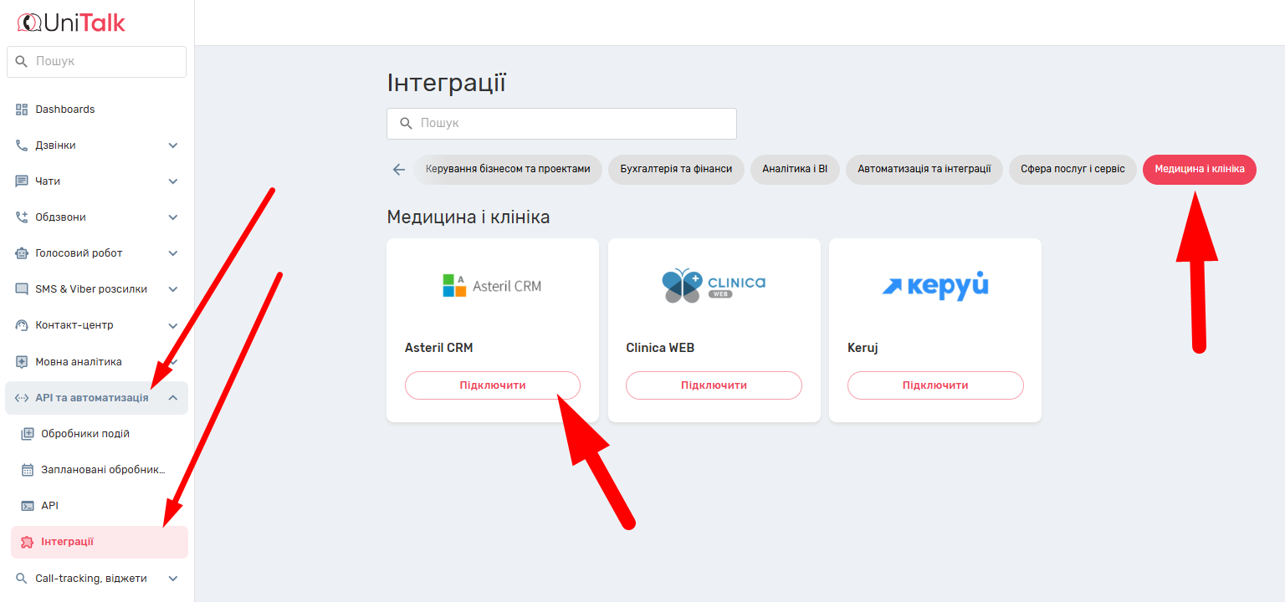Open Обробники подій in the sidebar
Screen dimensions: 1285x602
click(x=84, y=434)
